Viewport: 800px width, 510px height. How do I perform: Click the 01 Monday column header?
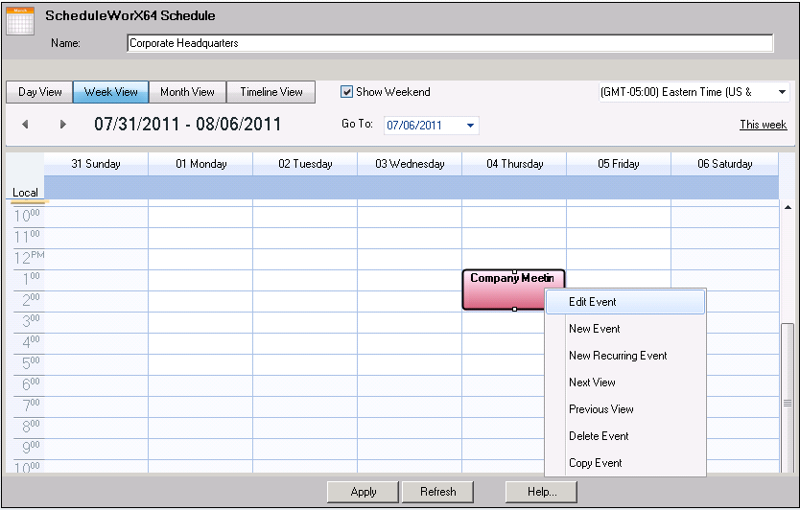pyautogui.click(x=201, y=164)
